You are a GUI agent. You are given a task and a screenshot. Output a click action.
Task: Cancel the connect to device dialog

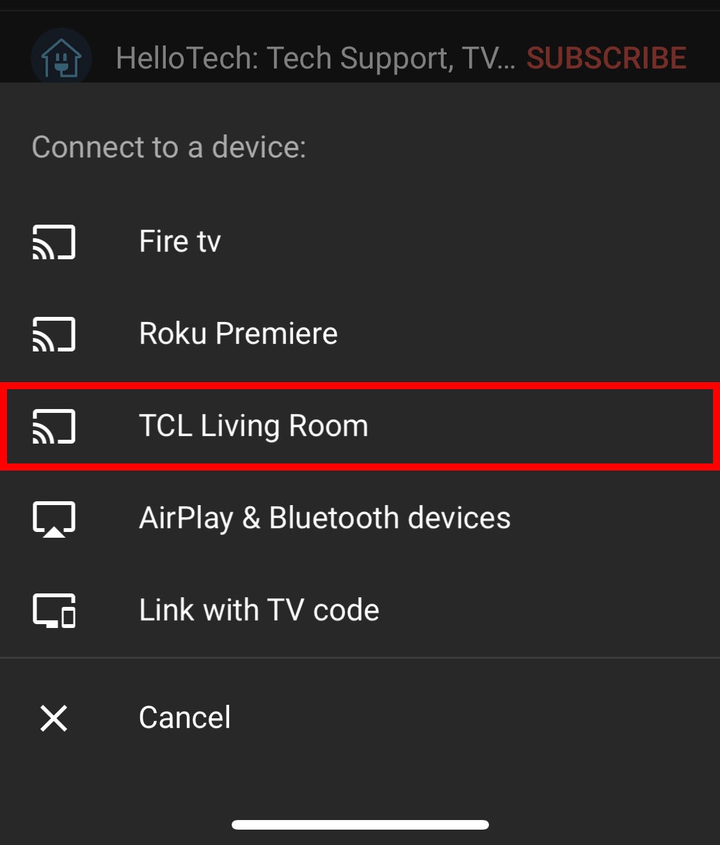tap(360, 718)
